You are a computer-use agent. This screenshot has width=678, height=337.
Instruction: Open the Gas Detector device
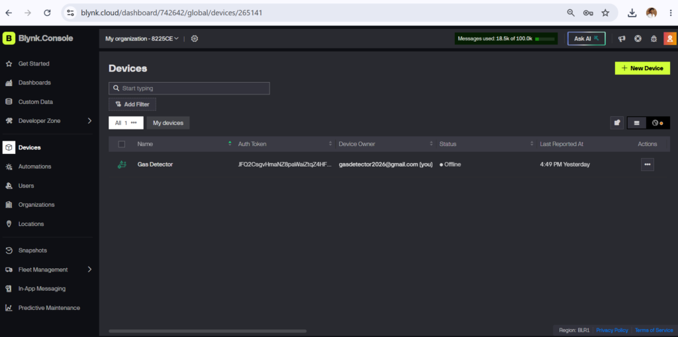click(155, 165)
